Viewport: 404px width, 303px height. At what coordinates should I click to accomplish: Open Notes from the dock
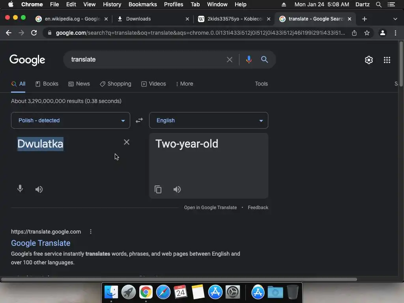(198, 292)
